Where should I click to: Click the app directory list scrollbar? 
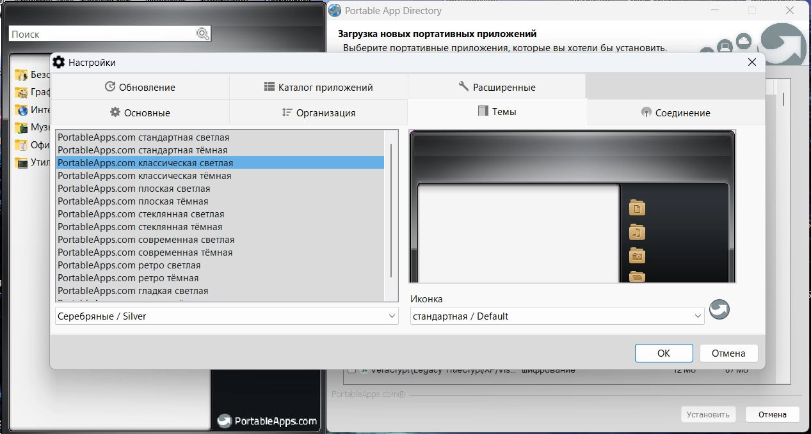[783, 99]
